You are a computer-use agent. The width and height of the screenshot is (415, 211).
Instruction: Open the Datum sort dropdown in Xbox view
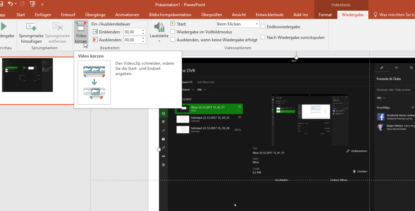pyautogui.click(x=188, y=89)
